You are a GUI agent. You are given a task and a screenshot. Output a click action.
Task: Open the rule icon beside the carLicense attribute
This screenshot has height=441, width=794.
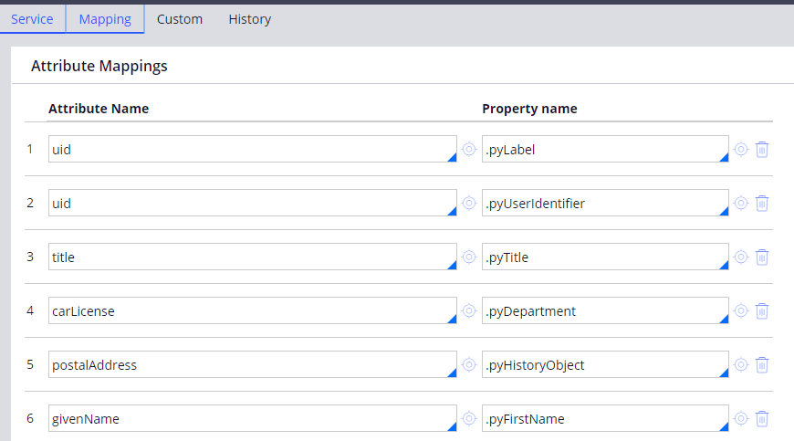[x=469, y=310]
